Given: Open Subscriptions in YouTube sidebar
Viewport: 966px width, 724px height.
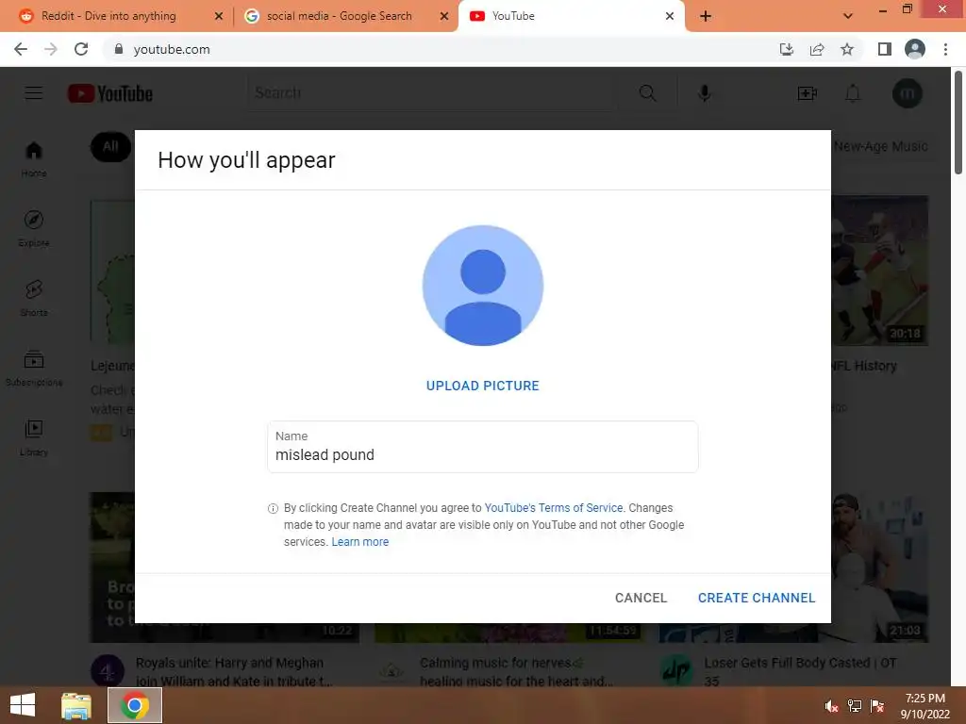Looking at the screenshot, I should point(33,369).
